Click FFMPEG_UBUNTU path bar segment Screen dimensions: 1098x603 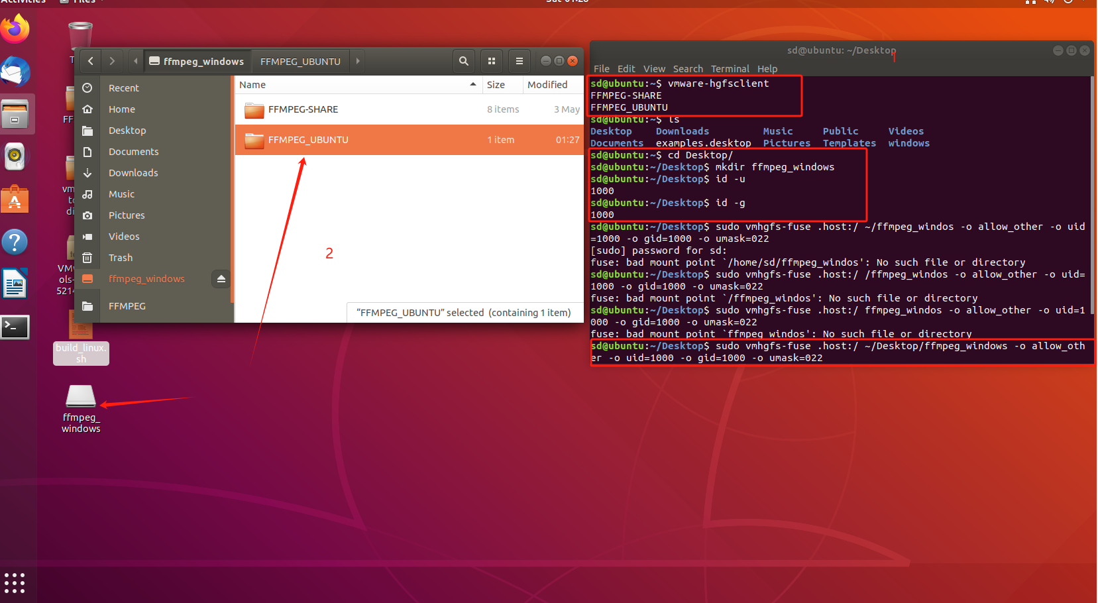point(300,61)
